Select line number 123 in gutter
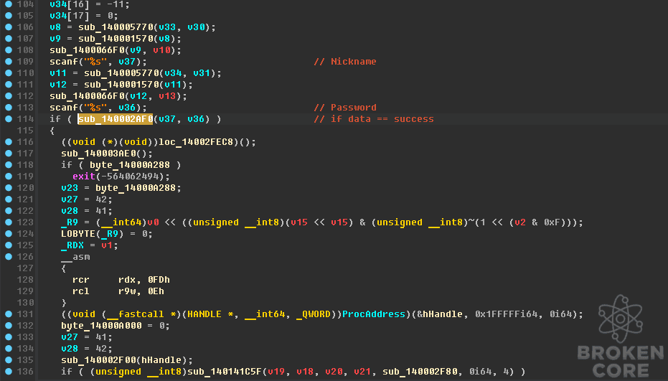 (x=25, y=222)
